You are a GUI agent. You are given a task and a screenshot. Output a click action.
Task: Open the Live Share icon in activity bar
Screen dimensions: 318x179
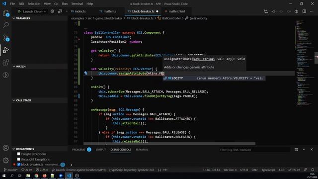tap(5, 75)
